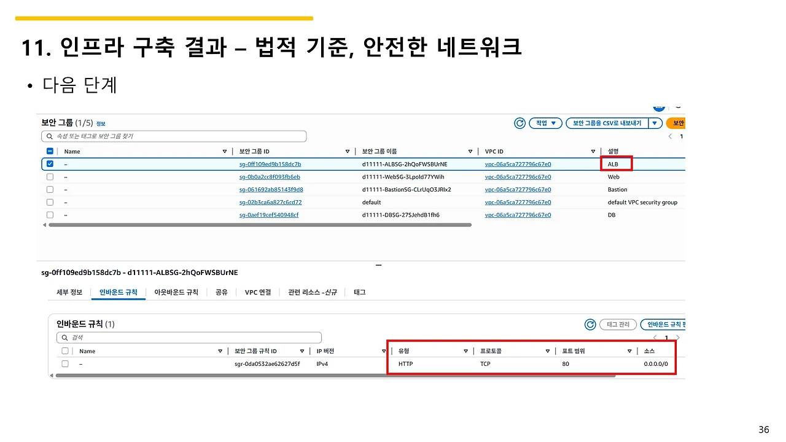Click the refresh icon in inbound rules panel
The height and width of the screenshot is (442, 786).
590,324
